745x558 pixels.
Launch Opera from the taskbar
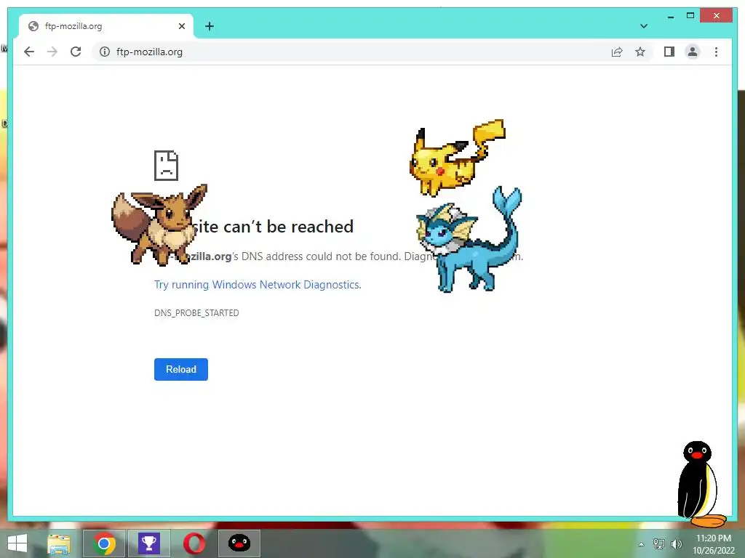pos(194,543)
